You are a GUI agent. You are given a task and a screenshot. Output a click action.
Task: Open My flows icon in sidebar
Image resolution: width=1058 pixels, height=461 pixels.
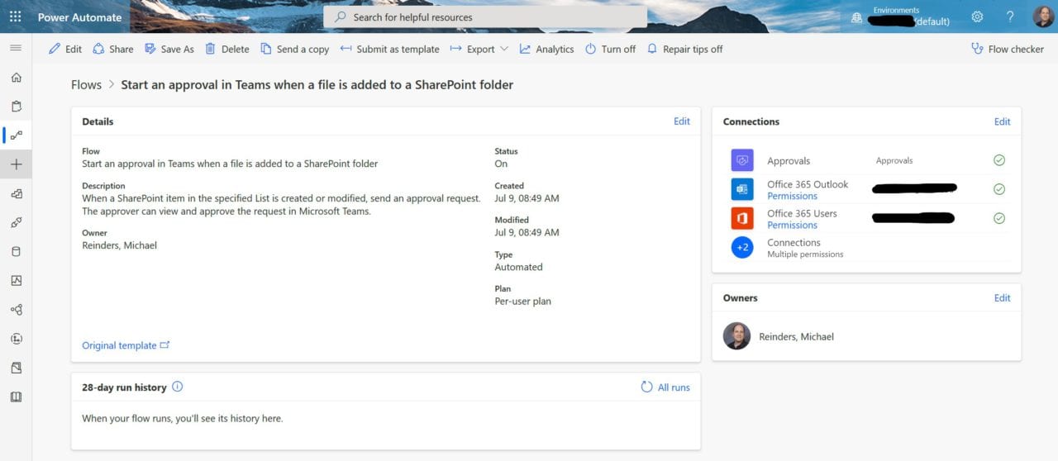[16, 135]
